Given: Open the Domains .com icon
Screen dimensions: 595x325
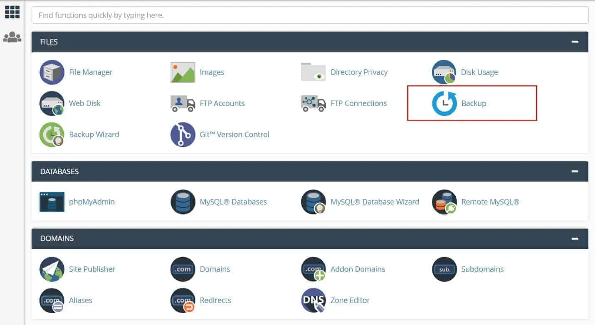Looking at the screenshot, I should [x=183, y=269].
